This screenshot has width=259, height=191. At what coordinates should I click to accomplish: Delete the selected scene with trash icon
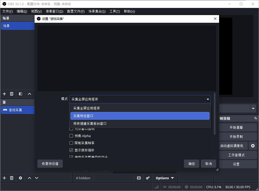(x=12, y=94)
